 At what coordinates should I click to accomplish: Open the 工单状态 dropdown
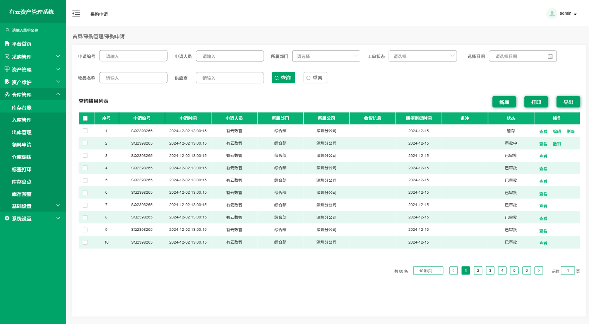click(x=423, y=56)
